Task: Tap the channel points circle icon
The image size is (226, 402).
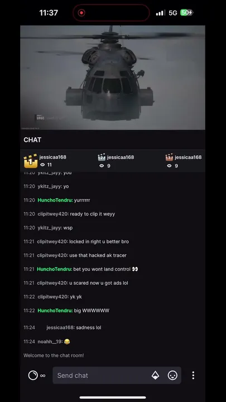Action: pos(33,375)
